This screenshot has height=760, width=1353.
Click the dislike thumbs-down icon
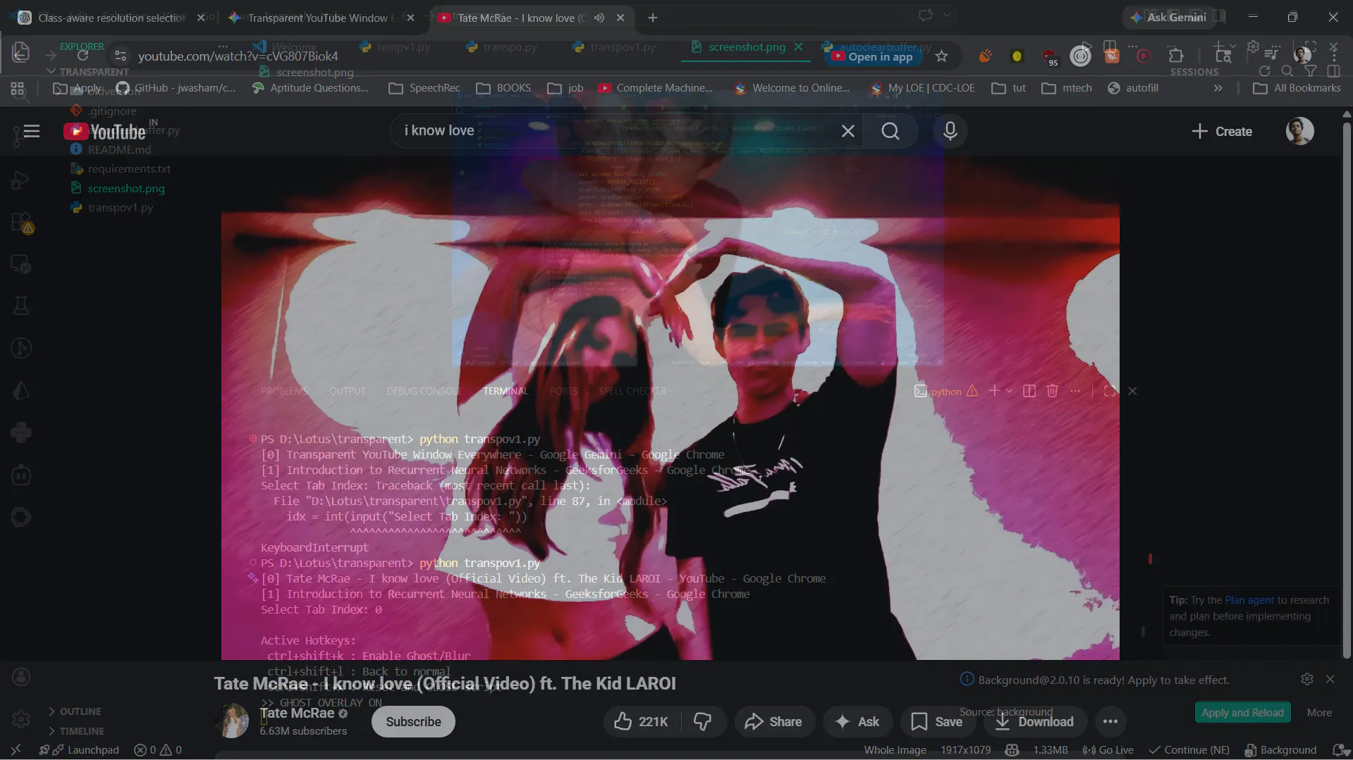702,721
